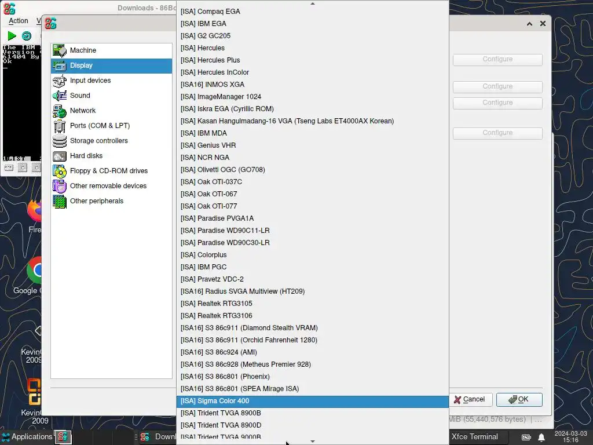Choose [ISA] IBM MDA
Screen dimensions: 593x445
click(x=312, y=133)
